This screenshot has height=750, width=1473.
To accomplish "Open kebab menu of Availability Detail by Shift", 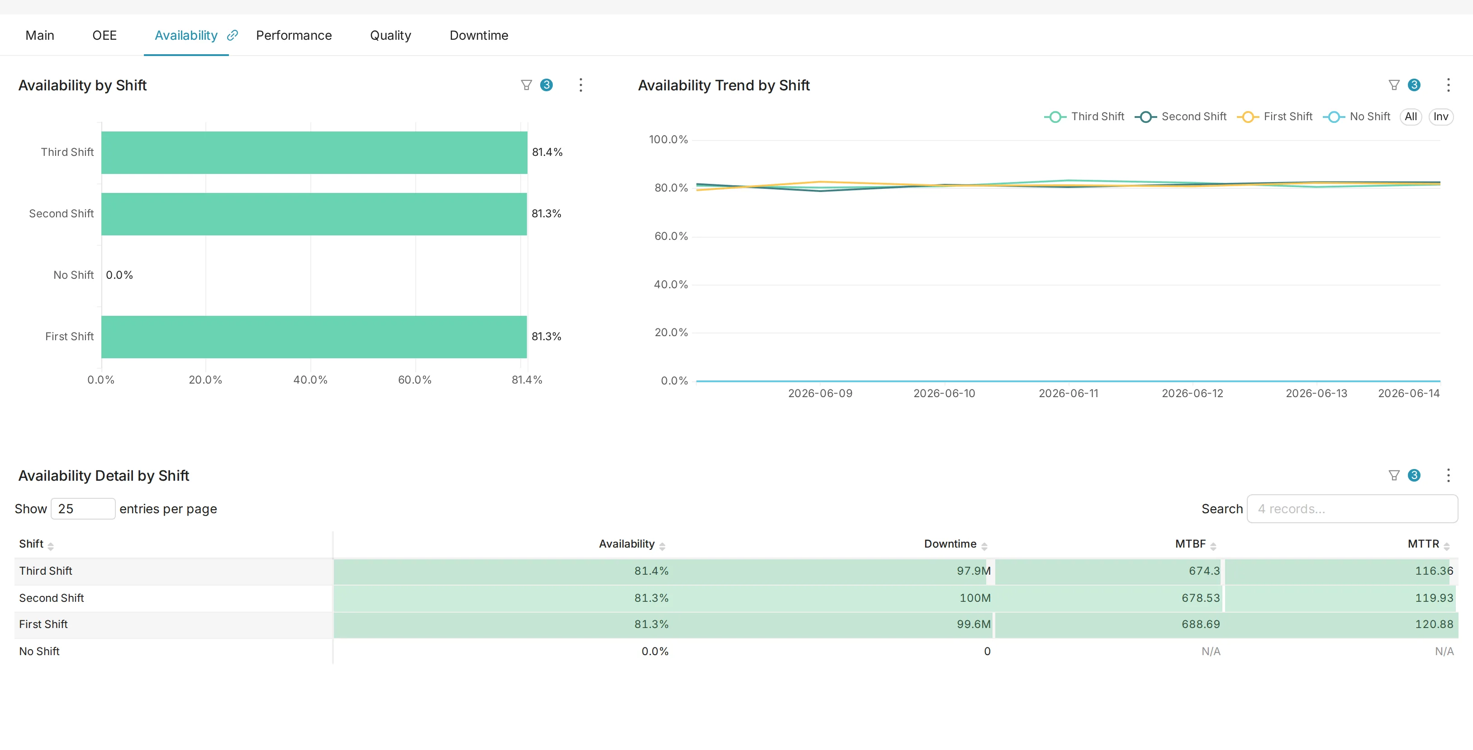I will point(1448,475).
